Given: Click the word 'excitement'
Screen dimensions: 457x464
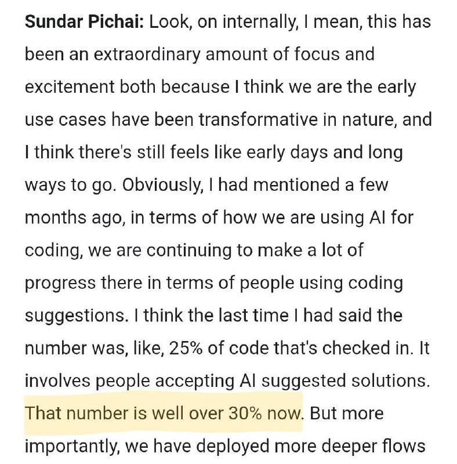Looking at the screenshot, I should 70,87.
